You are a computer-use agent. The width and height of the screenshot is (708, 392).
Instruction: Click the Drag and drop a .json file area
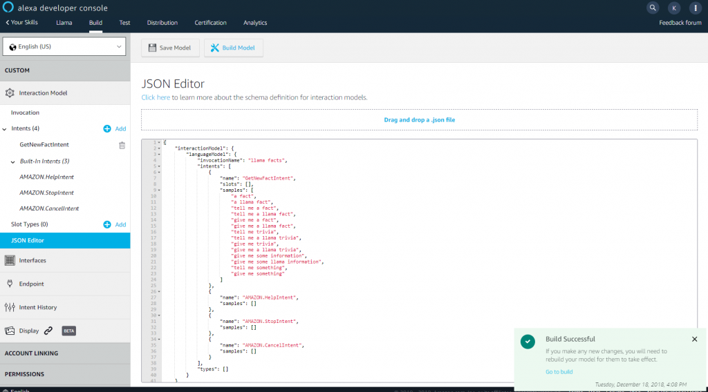(419, 120)
